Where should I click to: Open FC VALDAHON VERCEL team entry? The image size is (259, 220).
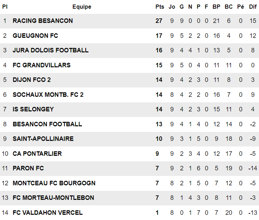pyautogui.click(x=48, y=213)
